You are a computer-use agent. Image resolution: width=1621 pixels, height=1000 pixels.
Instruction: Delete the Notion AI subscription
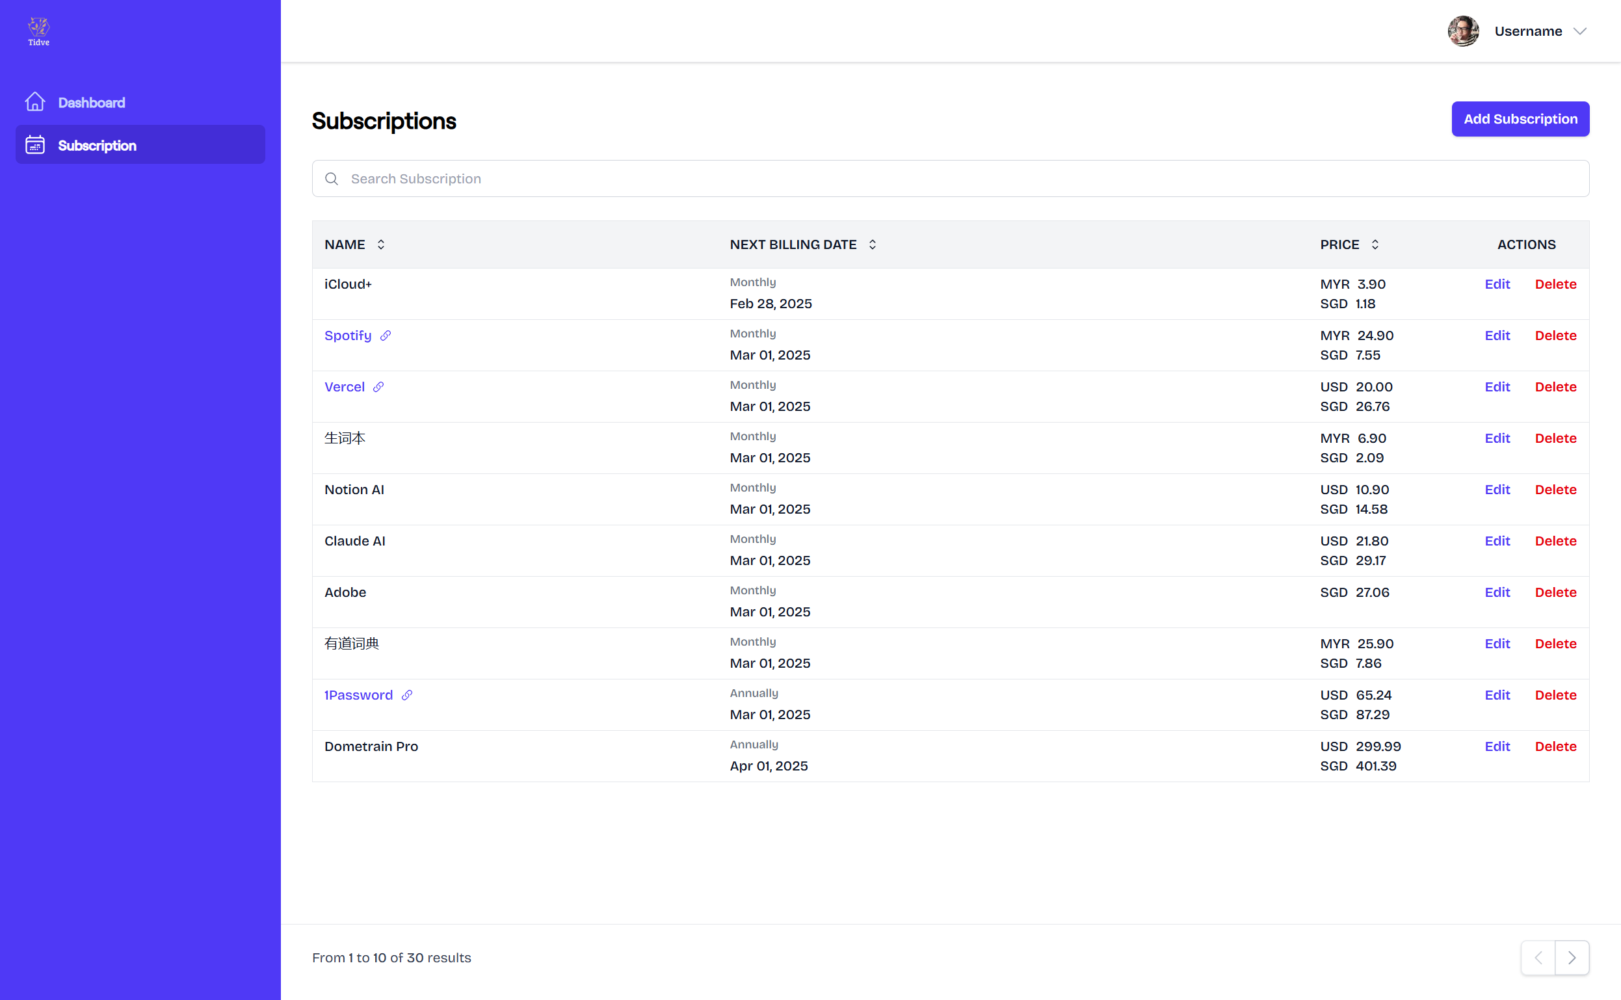click(x=1555, y=490)
